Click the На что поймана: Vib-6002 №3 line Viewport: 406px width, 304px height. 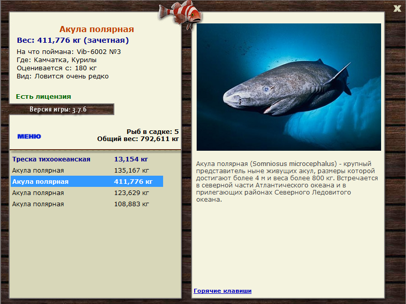coord(69,51)
